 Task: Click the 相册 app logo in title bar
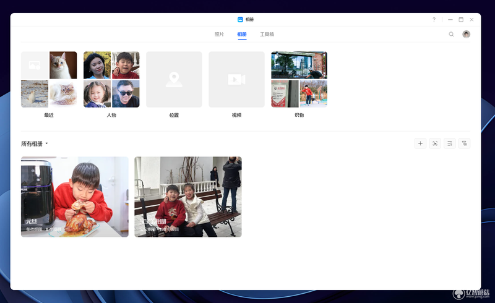click(x=240, y=20)
